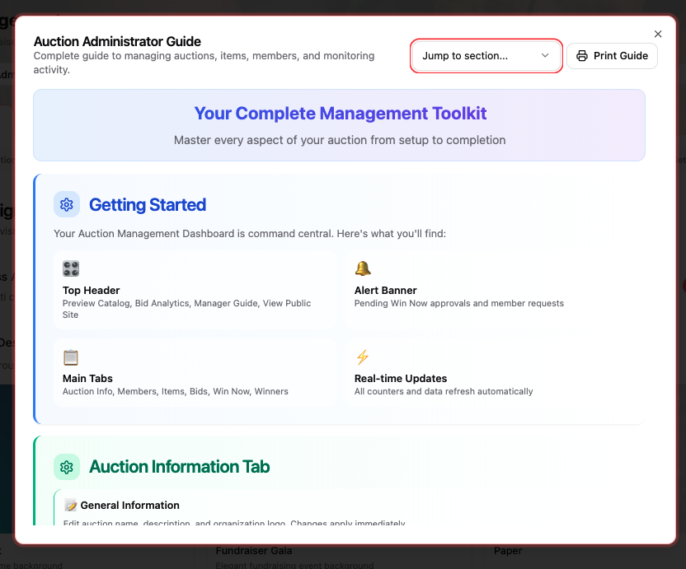Screen dimensions: 686x569
Task: Click the Main Tabs card title
Action: (87, 379)
